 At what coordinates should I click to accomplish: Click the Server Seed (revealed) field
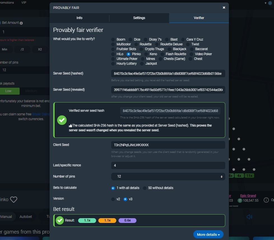click(168, 90)
